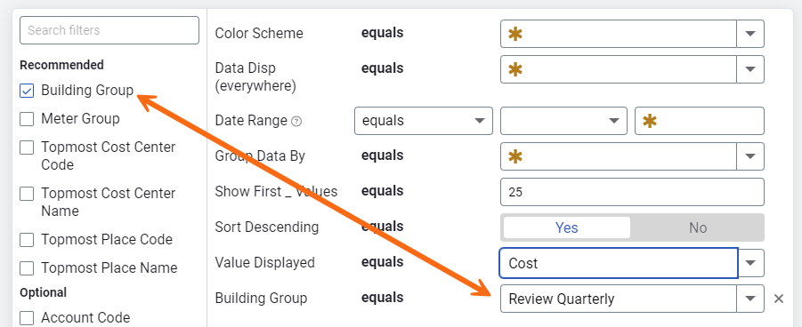
Task: Tick the Topmost Place Code checkbox
Action: (27, 240)
